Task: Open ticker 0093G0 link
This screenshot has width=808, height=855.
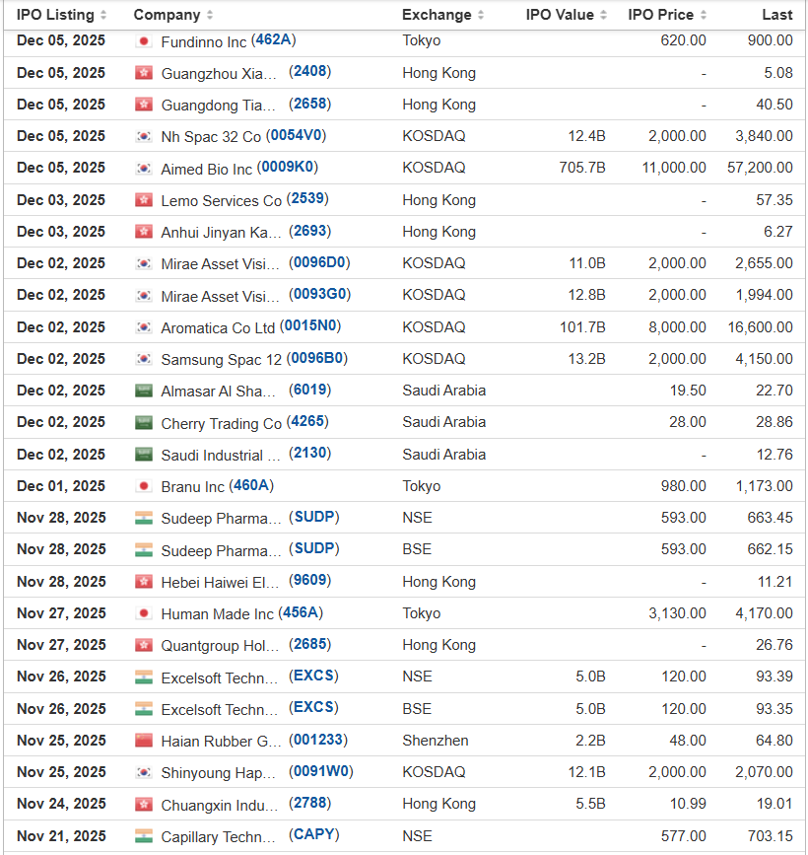Action: (320, 294)
